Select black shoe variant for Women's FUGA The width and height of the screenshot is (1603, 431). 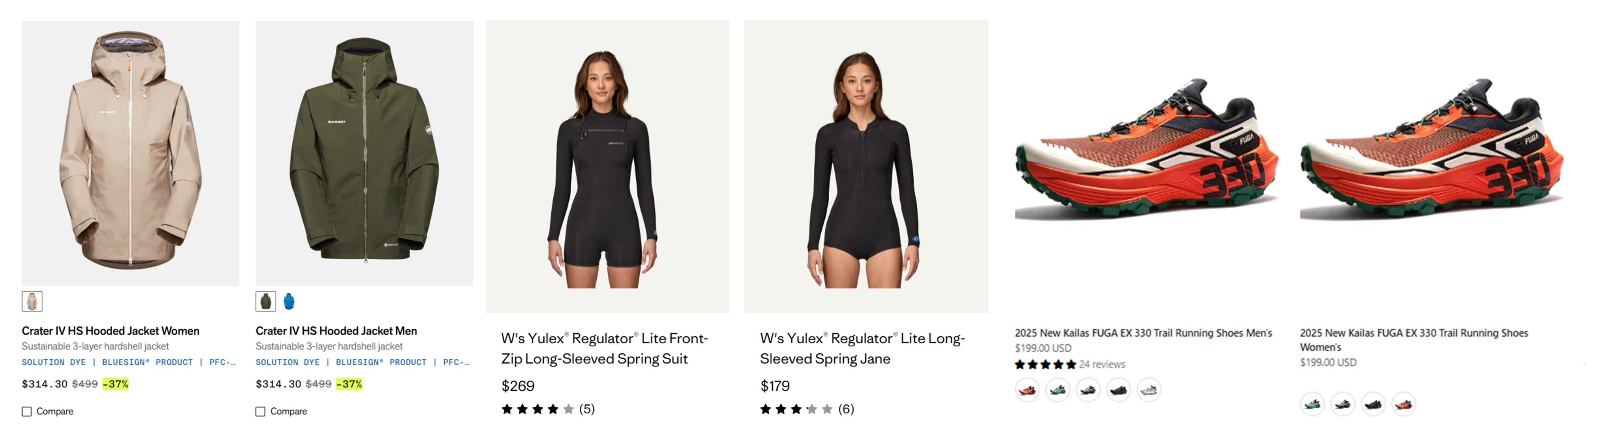1373,404
